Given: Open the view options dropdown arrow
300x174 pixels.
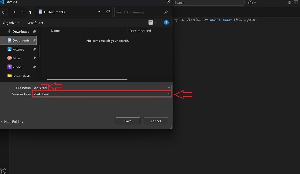Looking at the screenshot, I should (x=156, y=22).
